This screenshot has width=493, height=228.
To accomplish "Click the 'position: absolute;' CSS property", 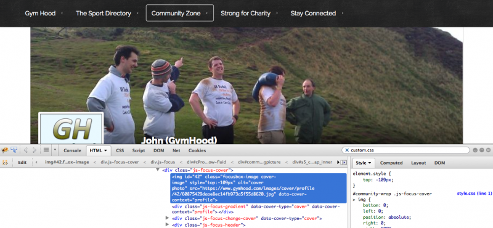I will click(387, 218).
